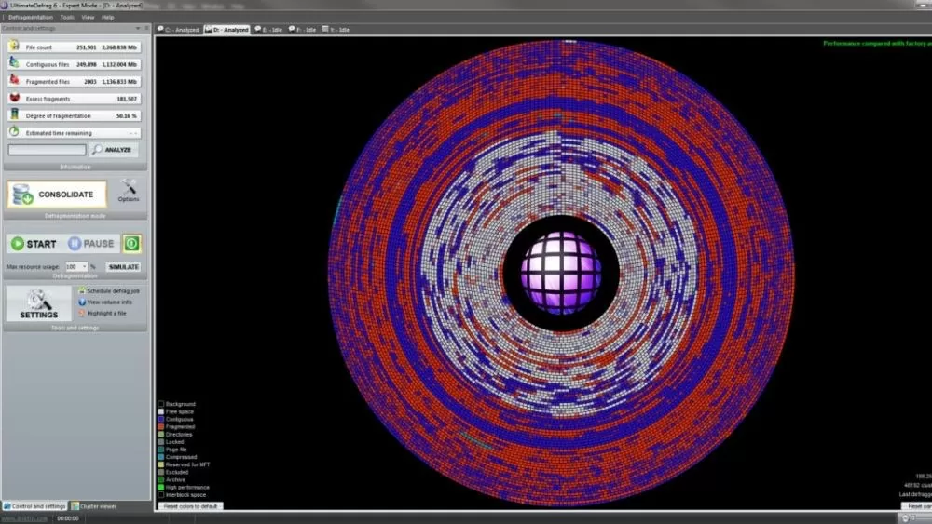932x524 pixels.
Task: Click the Highlight a file icon
Action: point(82,313)
